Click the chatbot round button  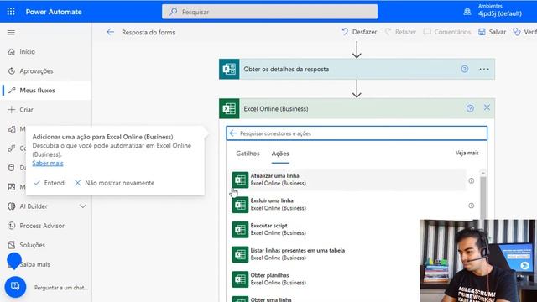click(15, 287)
